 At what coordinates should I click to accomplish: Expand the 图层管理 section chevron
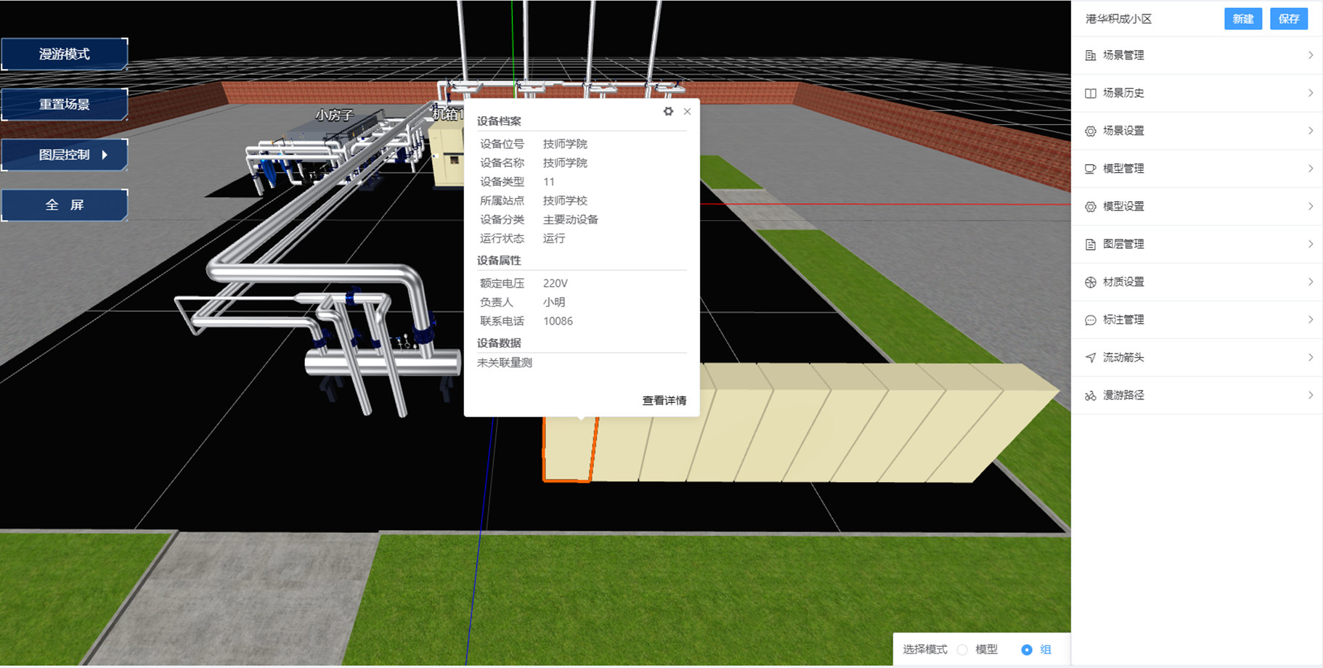(x=1310, y=244)
